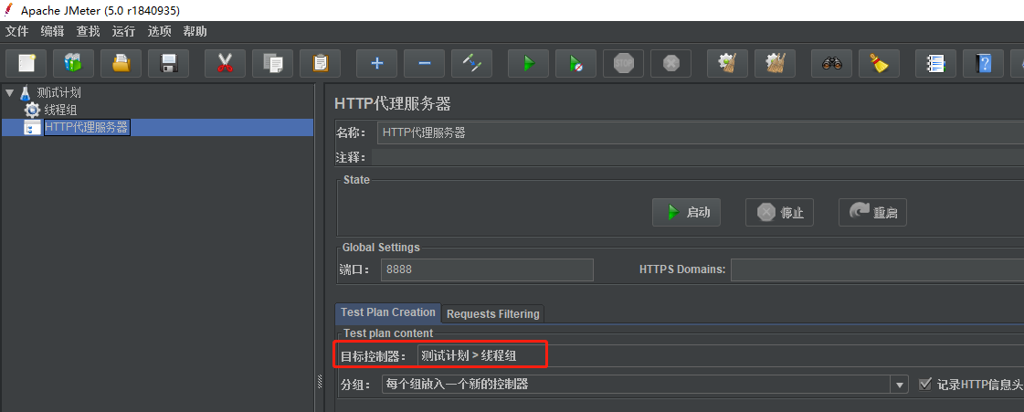1024x412 pixels.
Task: Click the Reset Search yellow broom icon
Action: pos(879,63)
